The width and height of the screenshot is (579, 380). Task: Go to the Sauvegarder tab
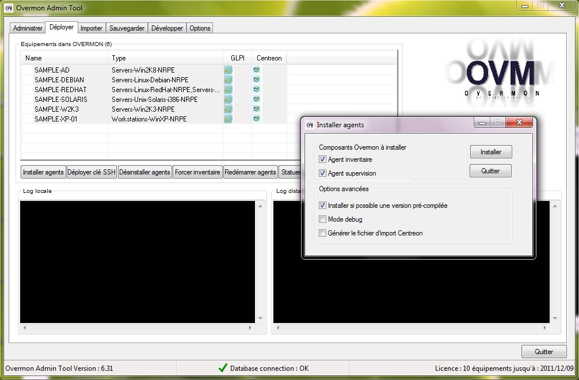coord(127,28)
